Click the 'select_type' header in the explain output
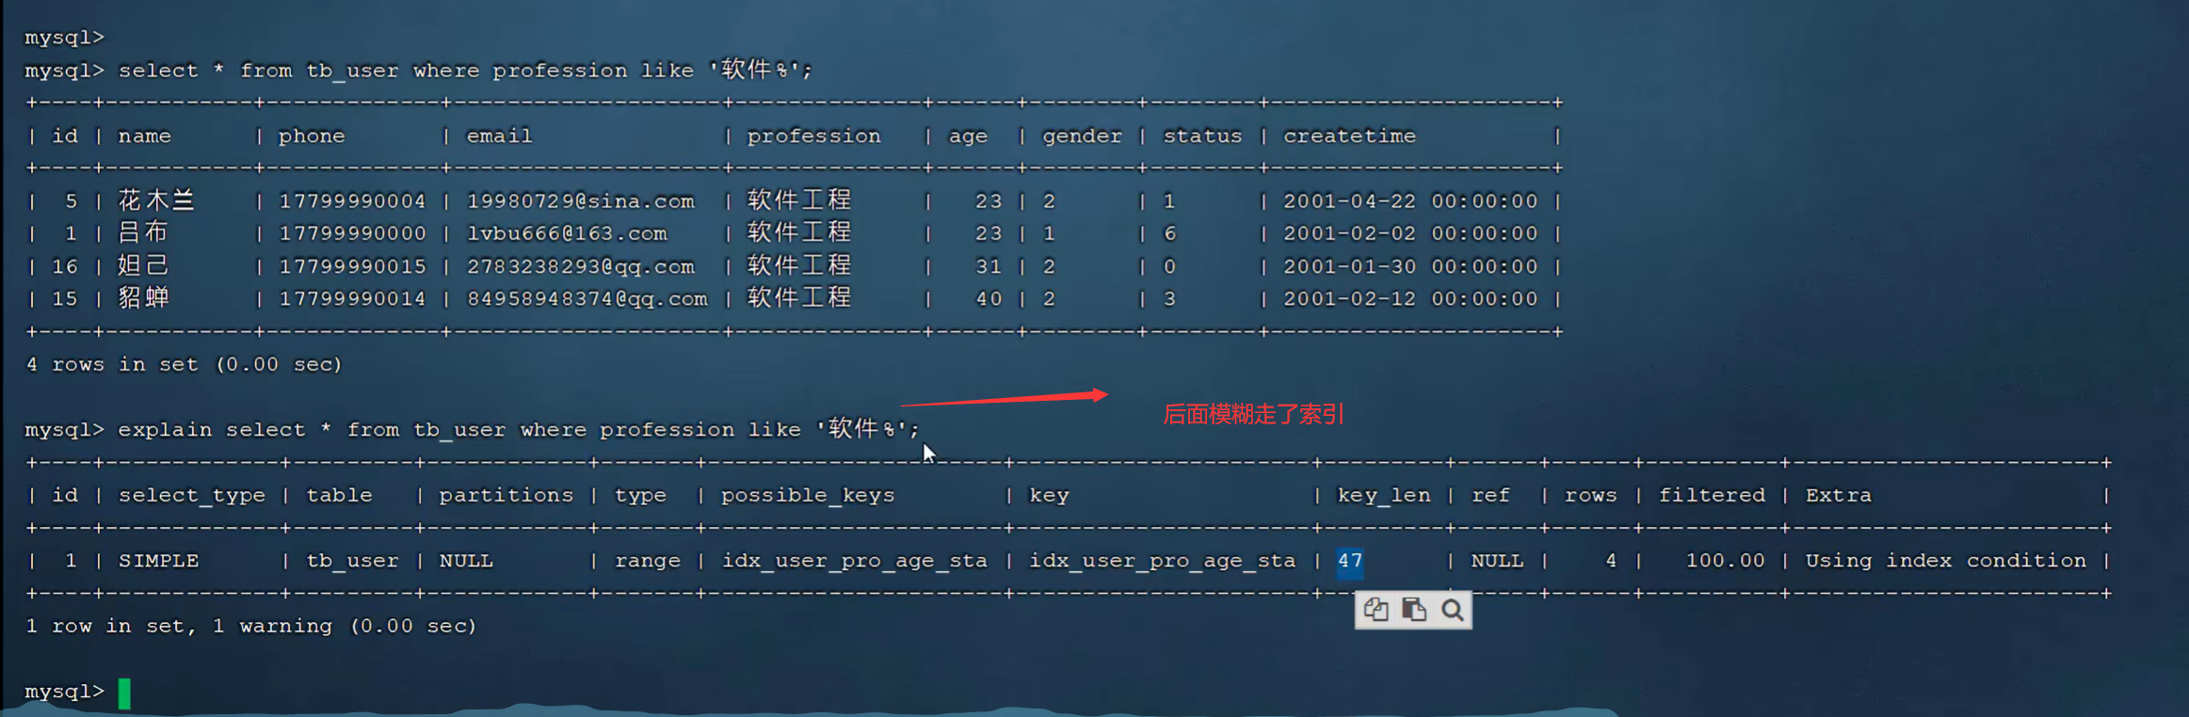The height and width of the screenshot is (717, 2189). click(191, 496)
